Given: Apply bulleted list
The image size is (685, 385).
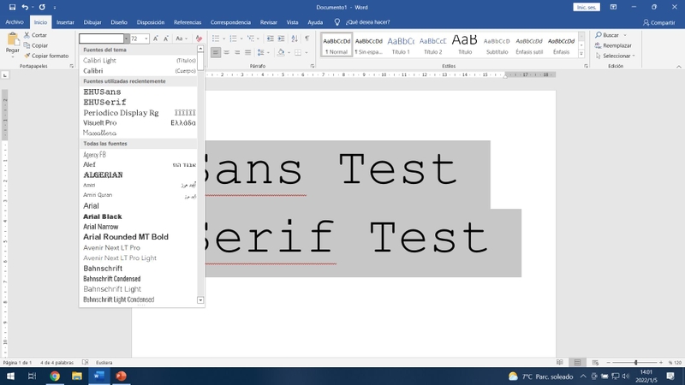Looking at the screenshot, I should pos(216,38).
